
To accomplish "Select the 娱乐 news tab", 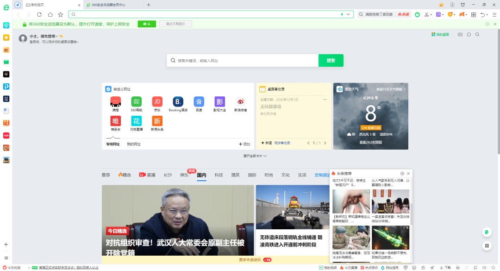I will pos(184,175).
